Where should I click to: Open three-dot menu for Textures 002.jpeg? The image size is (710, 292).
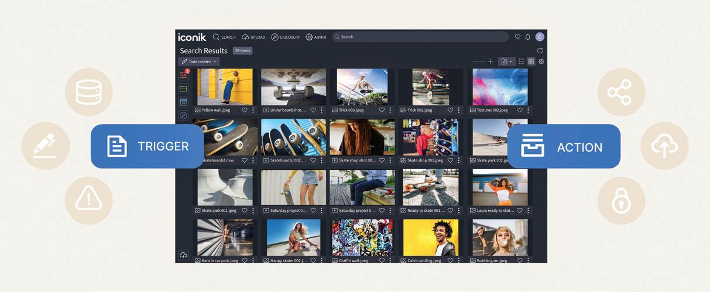pos(528,110)
